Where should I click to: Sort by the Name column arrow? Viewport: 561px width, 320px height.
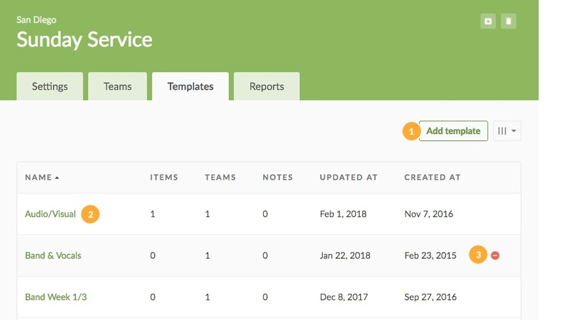57,178
